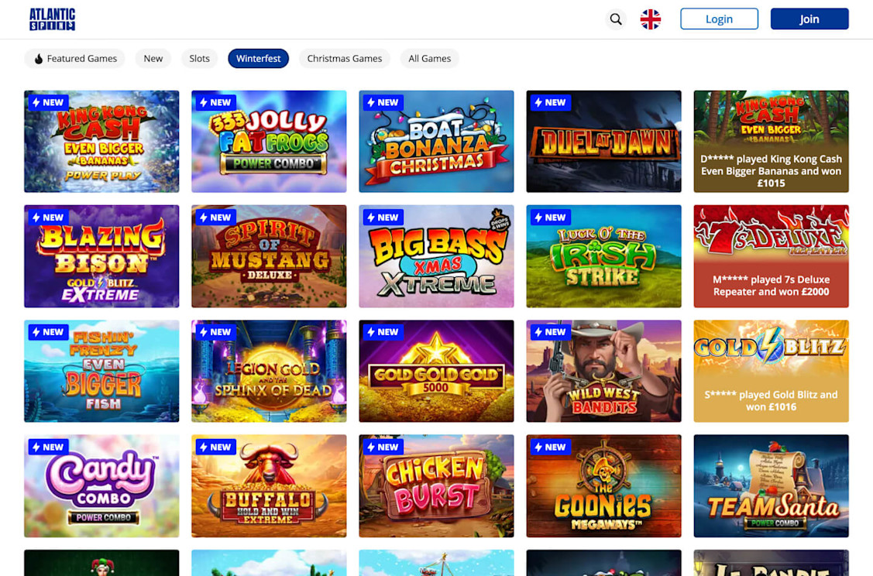Click the Join button
Screen dimensions: 873x576
click(x=809, y=19)
